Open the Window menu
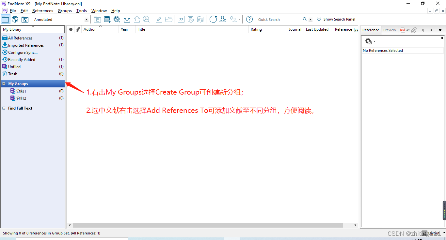This screenshot has width=446, height=240. 99,10
